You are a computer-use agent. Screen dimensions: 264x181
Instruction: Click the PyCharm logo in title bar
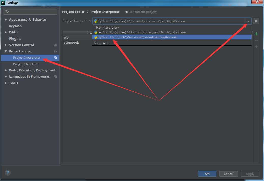tap(3, 3)
